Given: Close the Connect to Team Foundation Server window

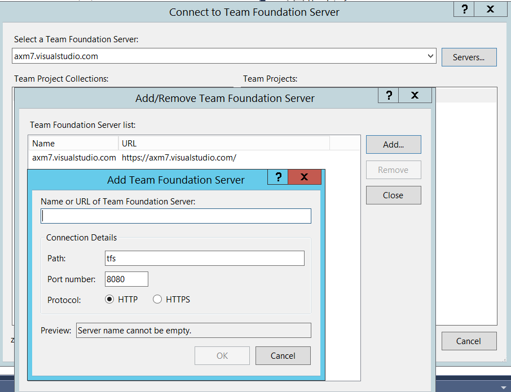Looking at the screenshot, I should point(491,9).
